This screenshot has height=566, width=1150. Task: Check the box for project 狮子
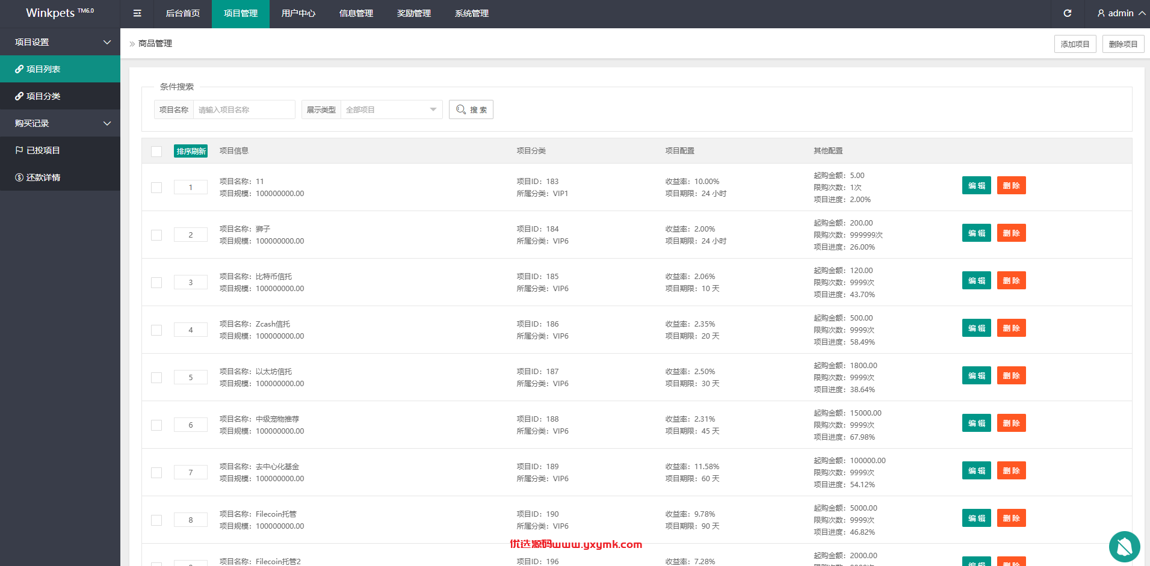pos(156,235)
